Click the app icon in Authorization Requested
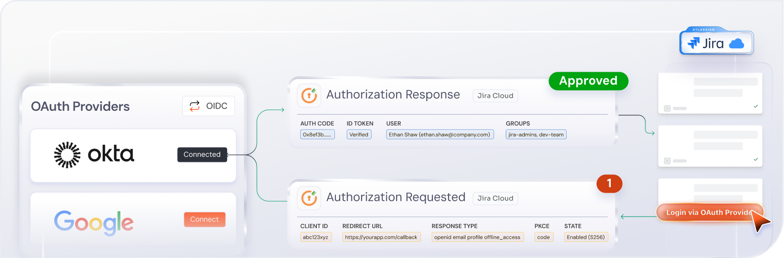Image resolution: width=784 pixels, height=258 pixels. 309,198
